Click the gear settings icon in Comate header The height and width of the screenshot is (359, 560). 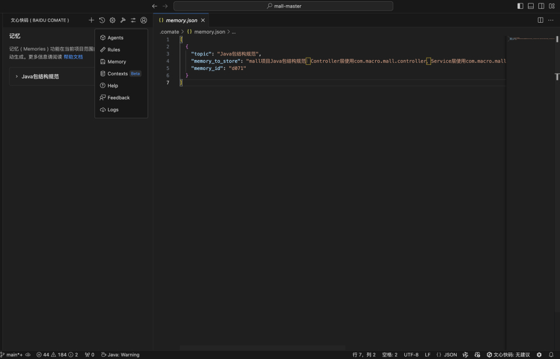tap(113, 20)
